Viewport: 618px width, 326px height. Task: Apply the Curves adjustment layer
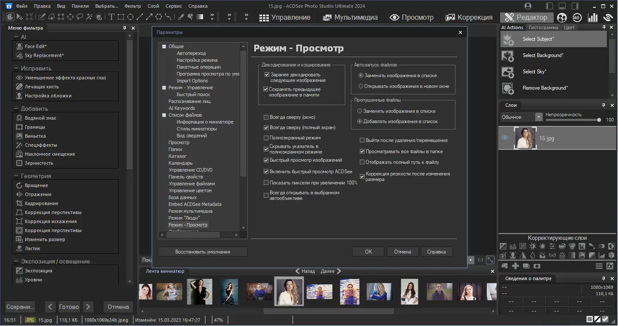[x=523, y=246]
